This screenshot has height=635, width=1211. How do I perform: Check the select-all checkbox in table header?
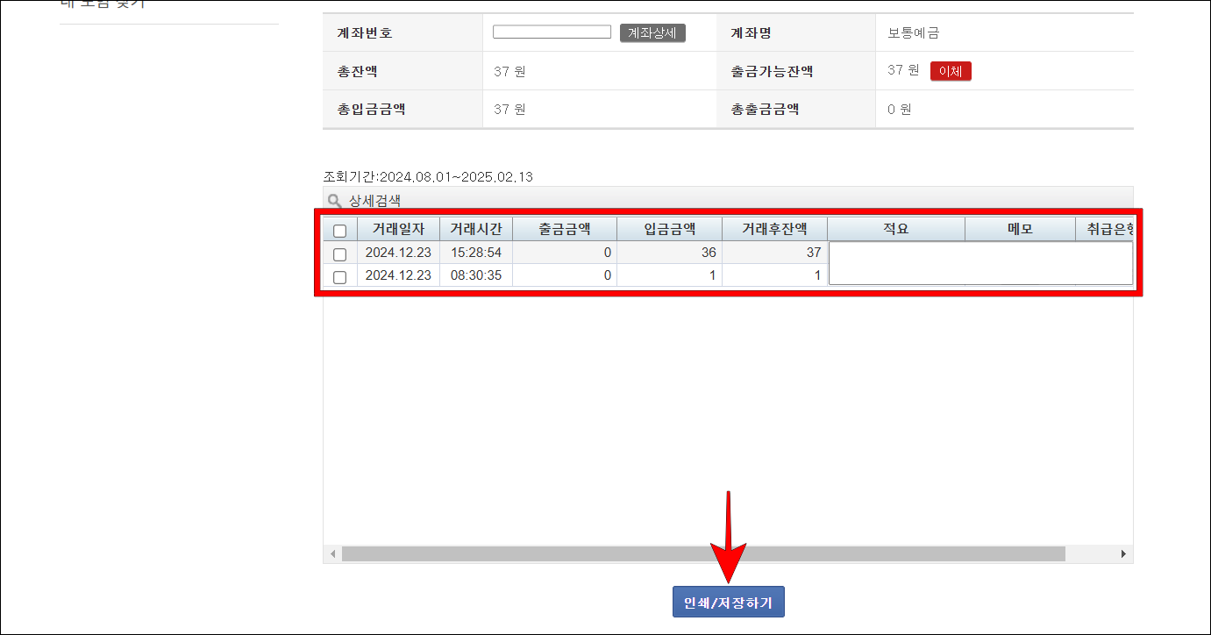[x=339, y=228]
